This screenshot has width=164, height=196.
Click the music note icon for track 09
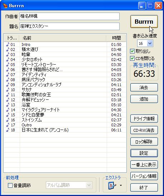pyautogui.click(x=8, y=85)
